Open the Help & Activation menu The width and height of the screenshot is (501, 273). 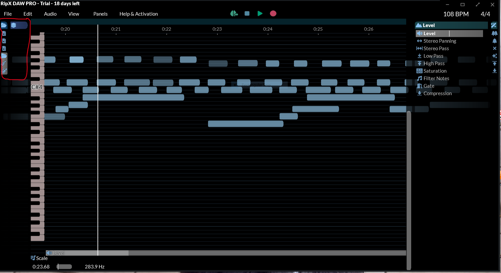138,14
